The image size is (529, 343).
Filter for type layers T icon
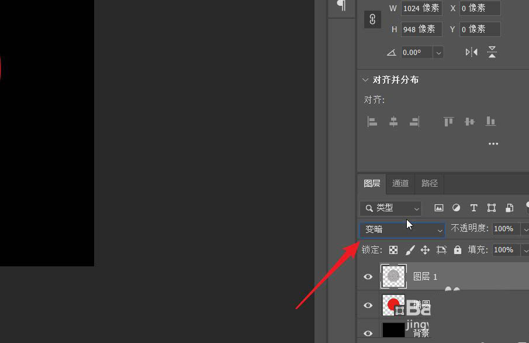(x=473, y=208)
